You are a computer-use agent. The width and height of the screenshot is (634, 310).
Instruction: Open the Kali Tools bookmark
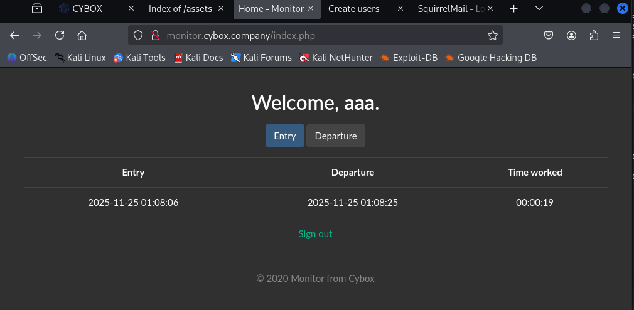coord(139,58)
